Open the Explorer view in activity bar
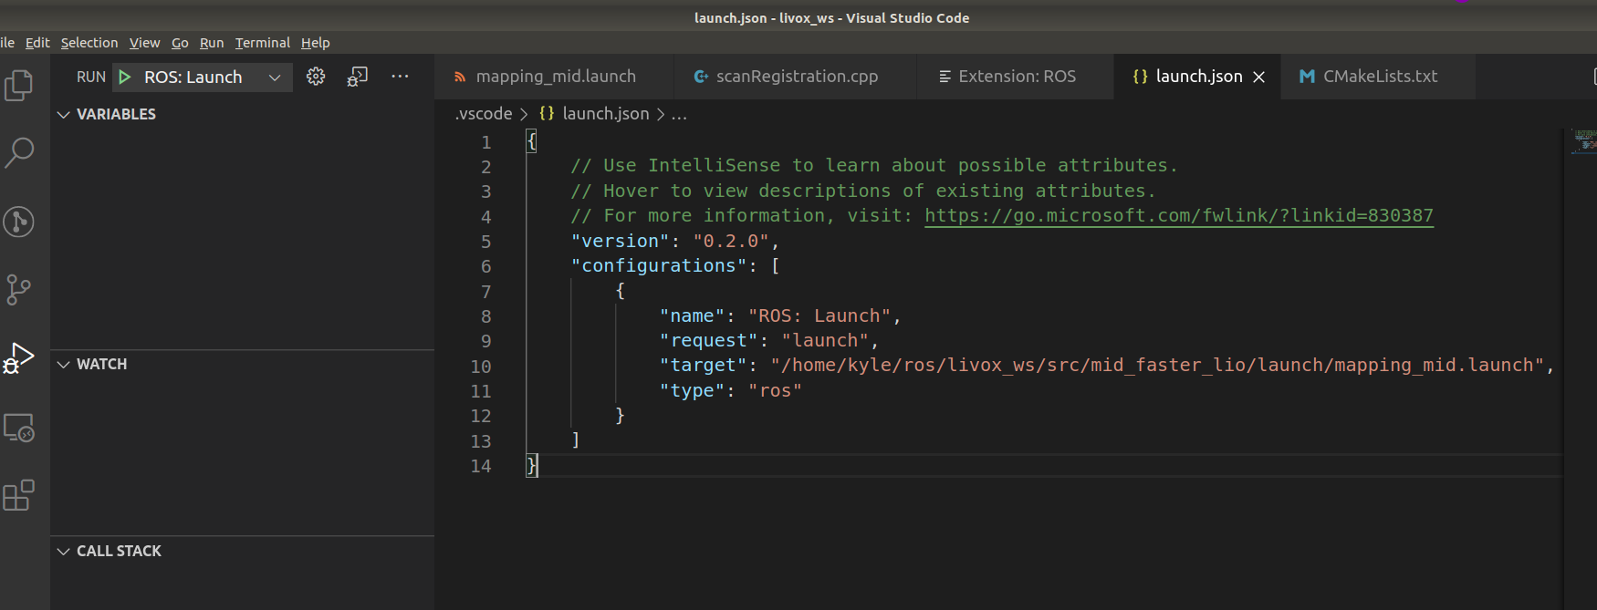The height and width of the screenshot is (610, 1597). pos(19,86)
